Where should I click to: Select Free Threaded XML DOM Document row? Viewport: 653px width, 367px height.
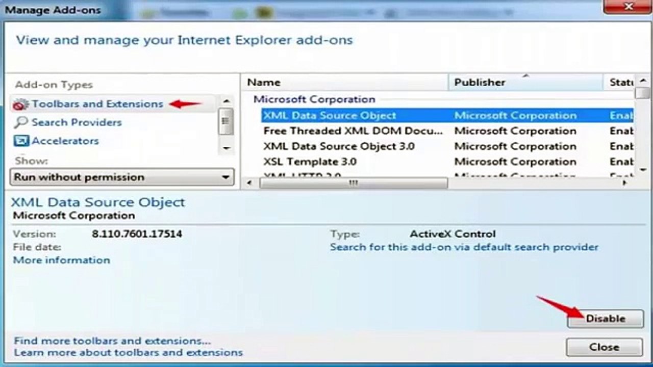[448, 131]
